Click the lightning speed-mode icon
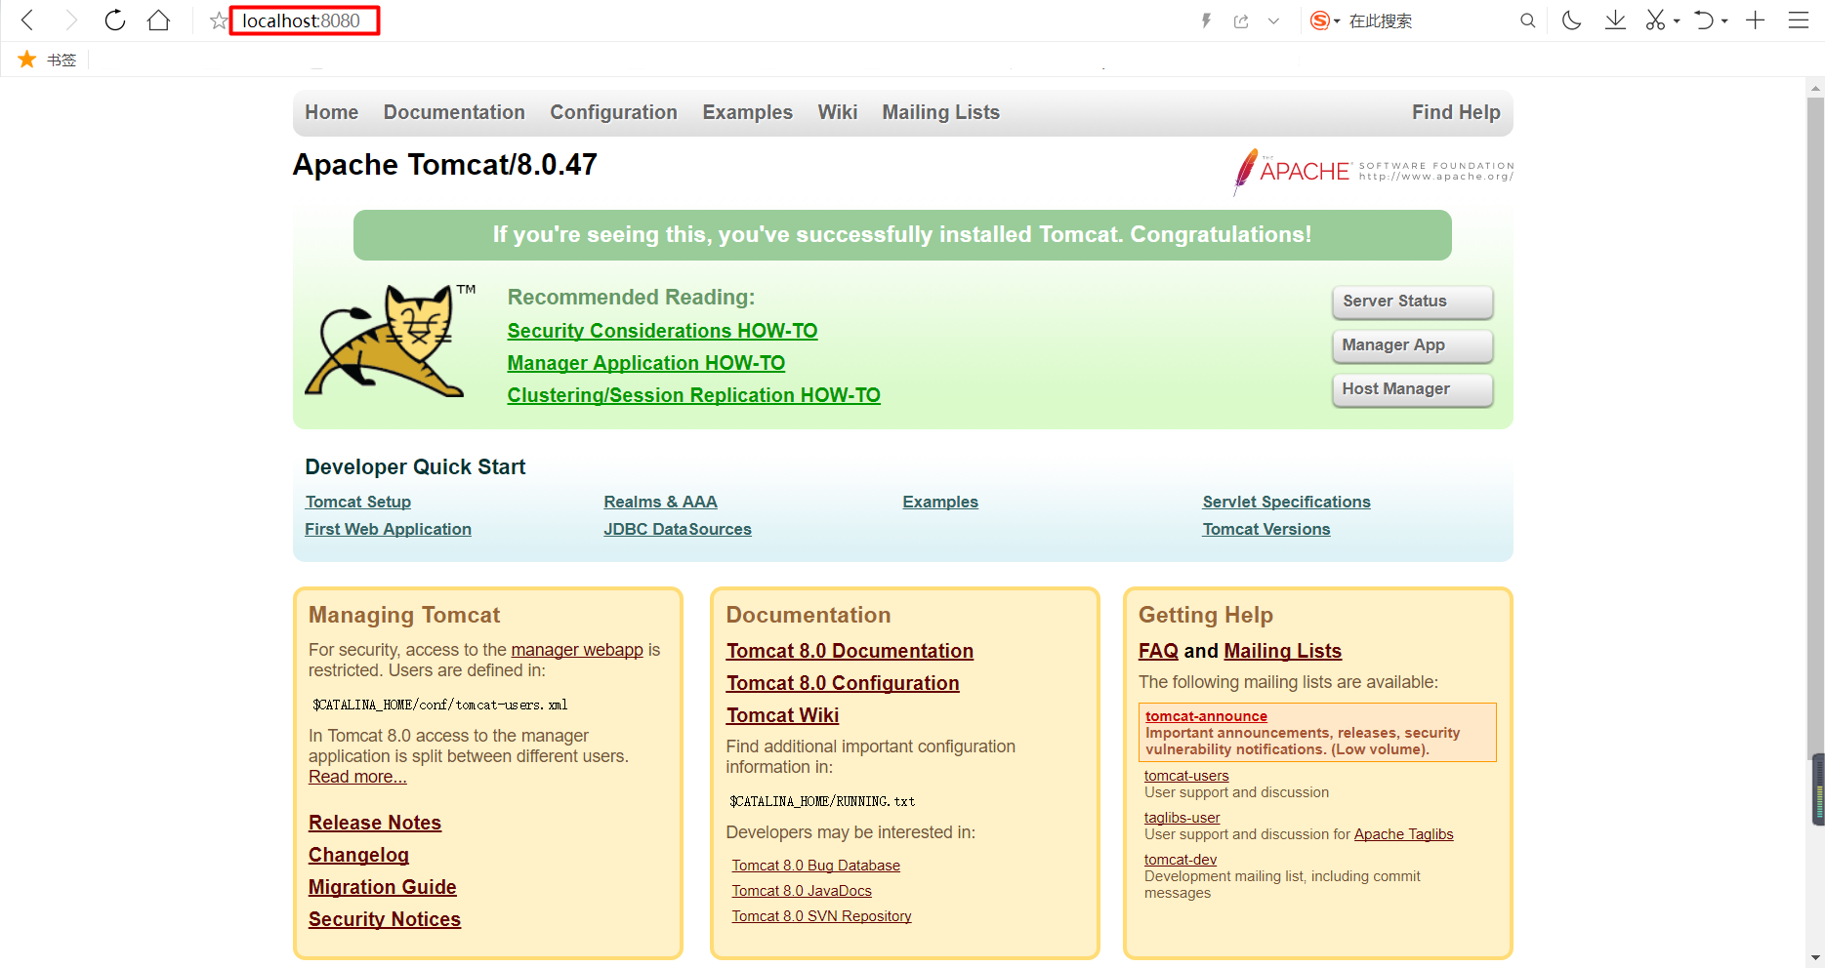Image resolution: width=1825 pixels, height=968 pixels. [x=1207, y=20]
